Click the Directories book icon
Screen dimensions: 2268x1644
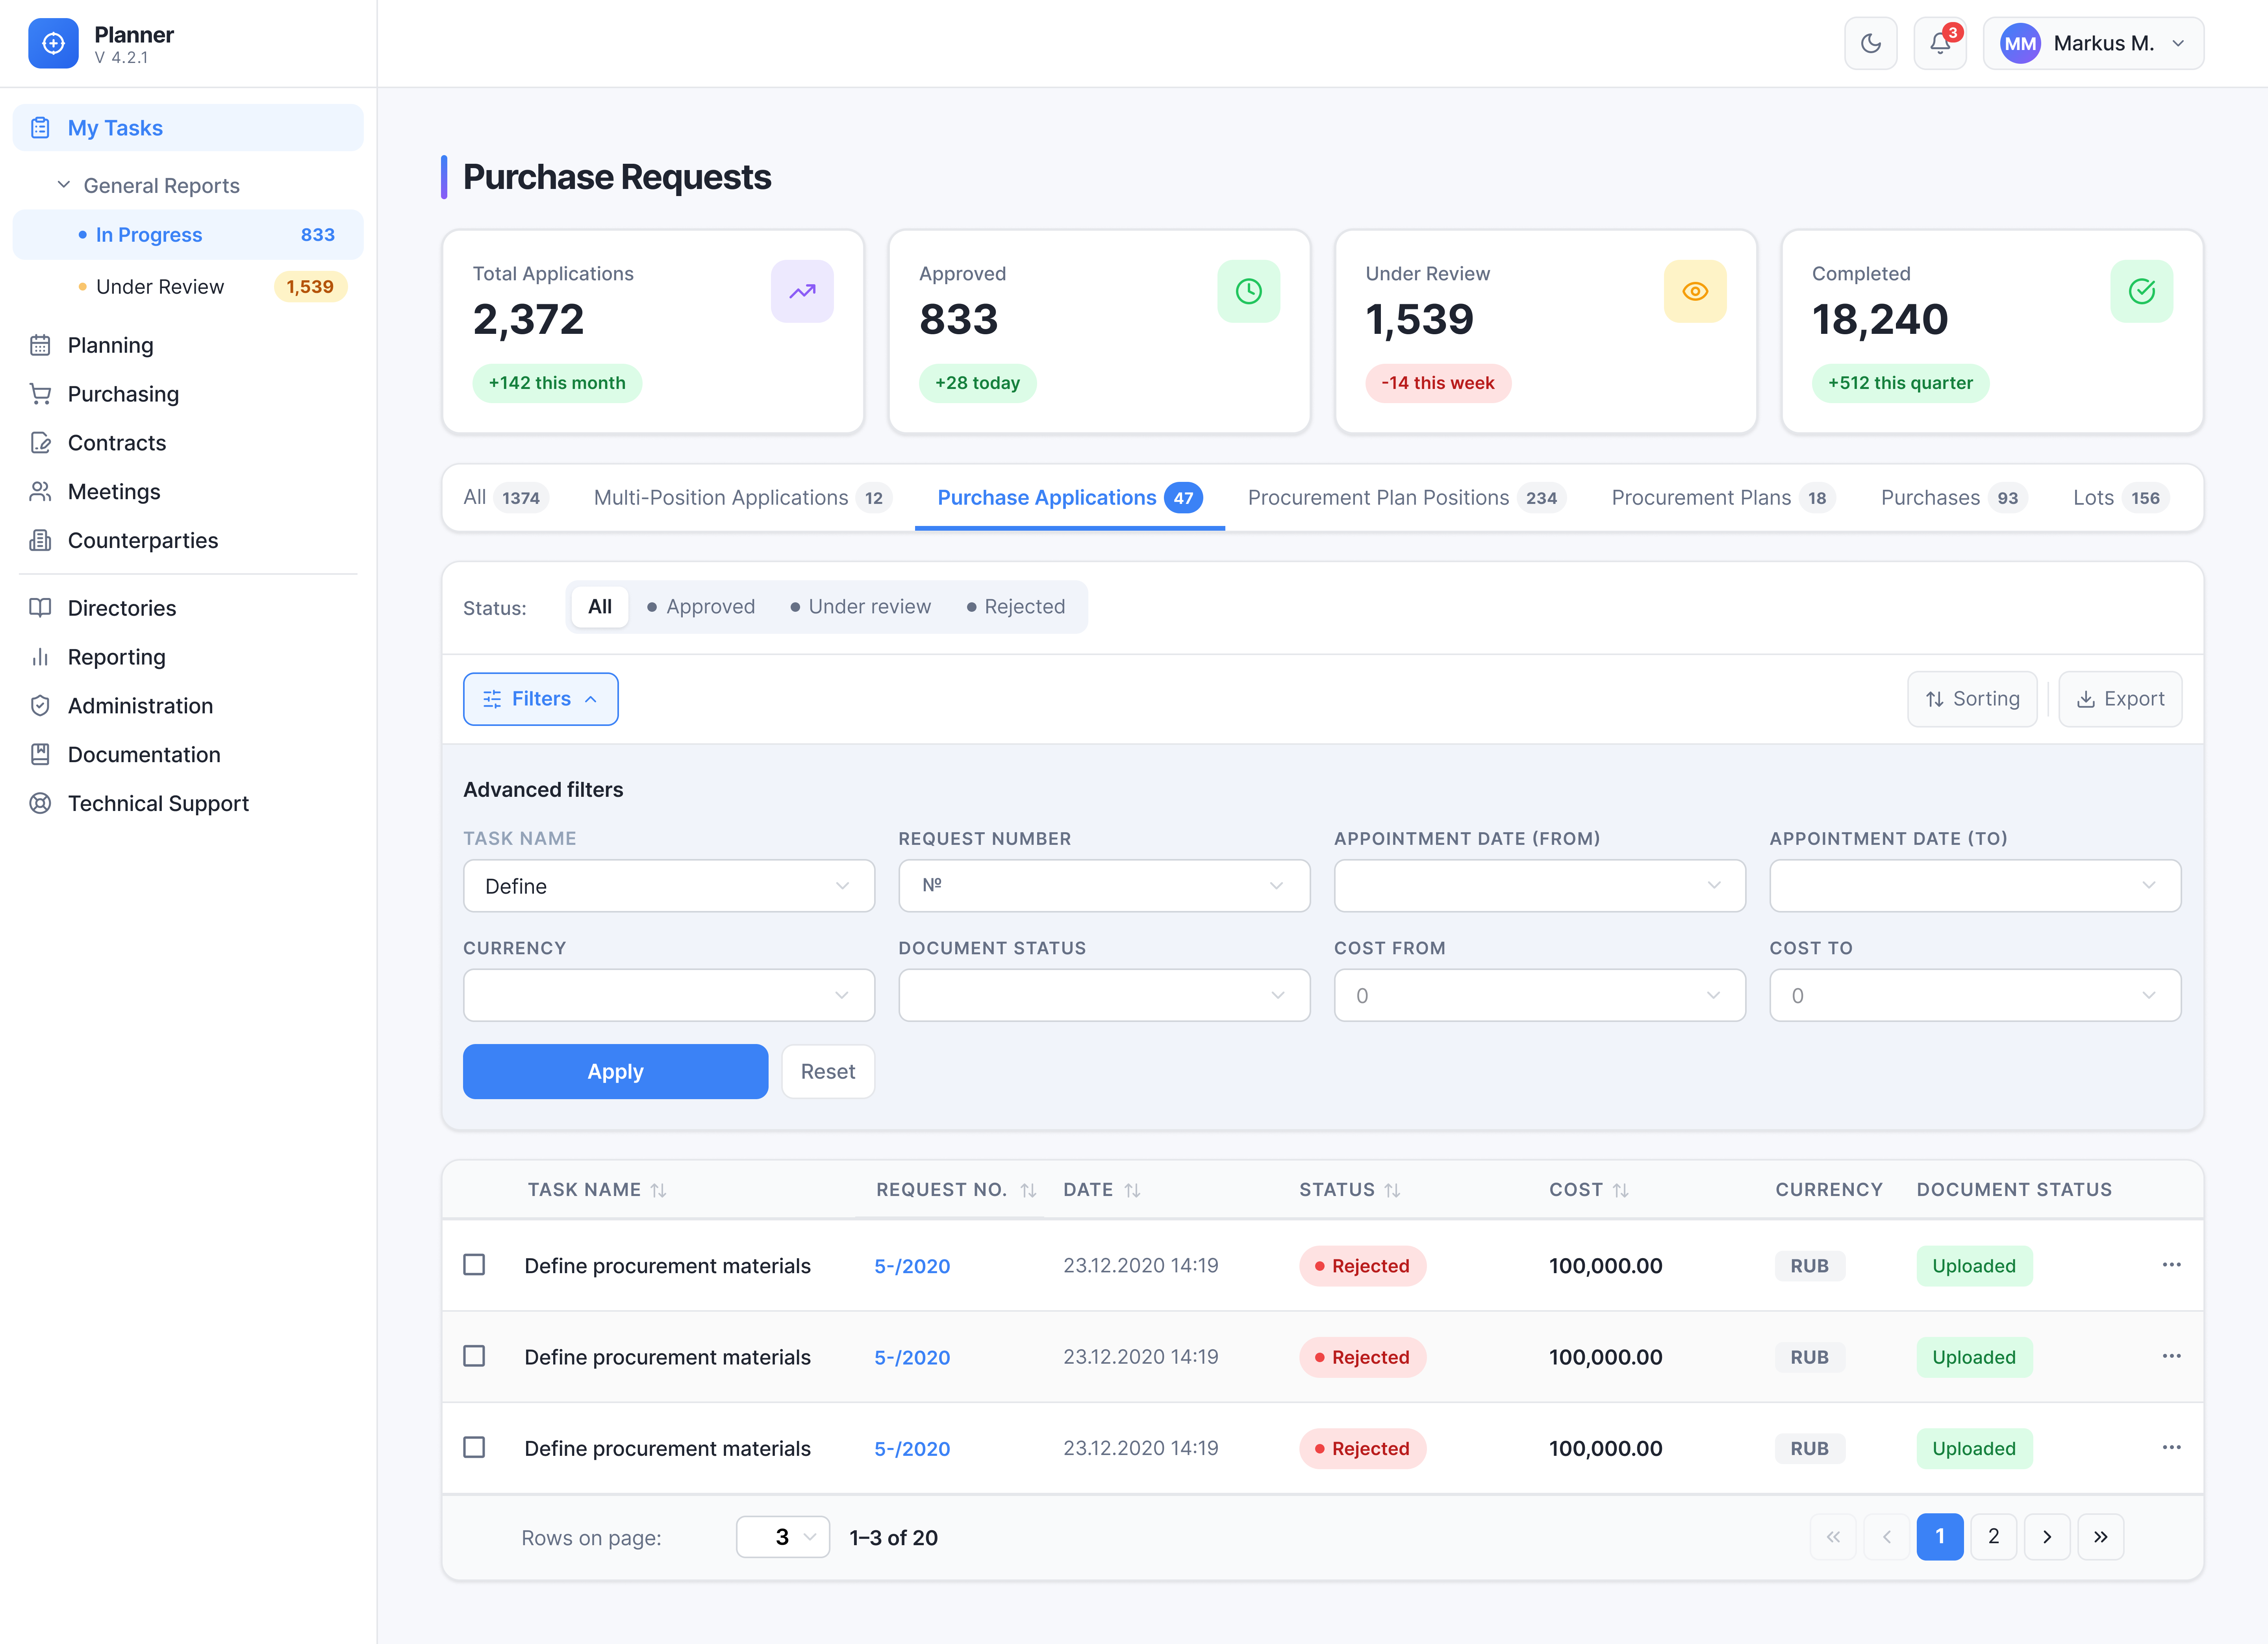(x=40, y=608)
